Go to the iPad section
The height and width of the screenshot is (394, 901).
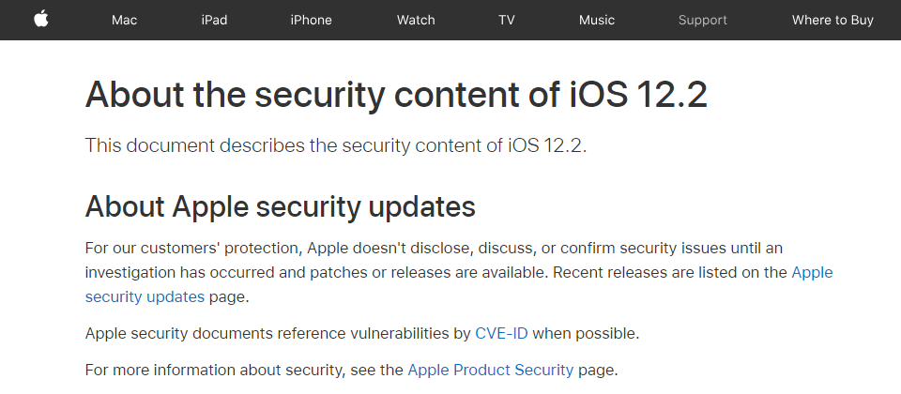[x=214, y=20]
